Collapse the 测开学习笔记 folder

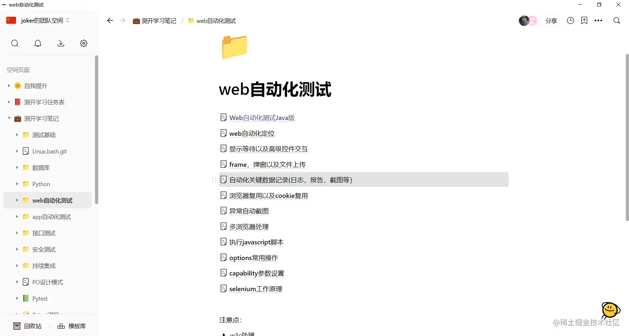point(9,118)
